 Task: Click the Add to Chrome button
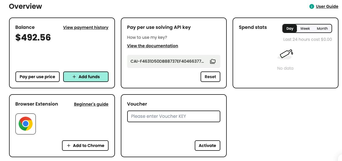pos(85,146)
